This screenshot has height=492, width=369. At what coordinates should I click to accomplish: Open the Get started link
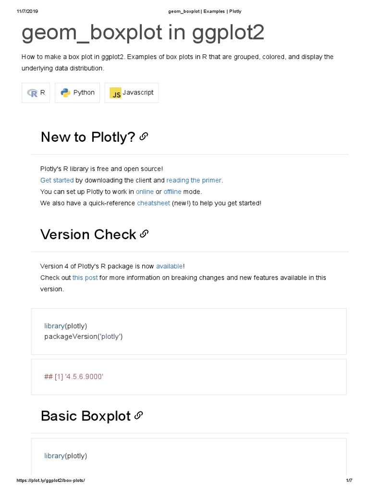point(57,180)
